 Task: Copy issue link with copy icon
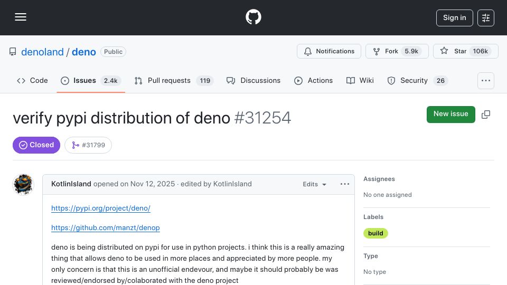click(486, 115)
